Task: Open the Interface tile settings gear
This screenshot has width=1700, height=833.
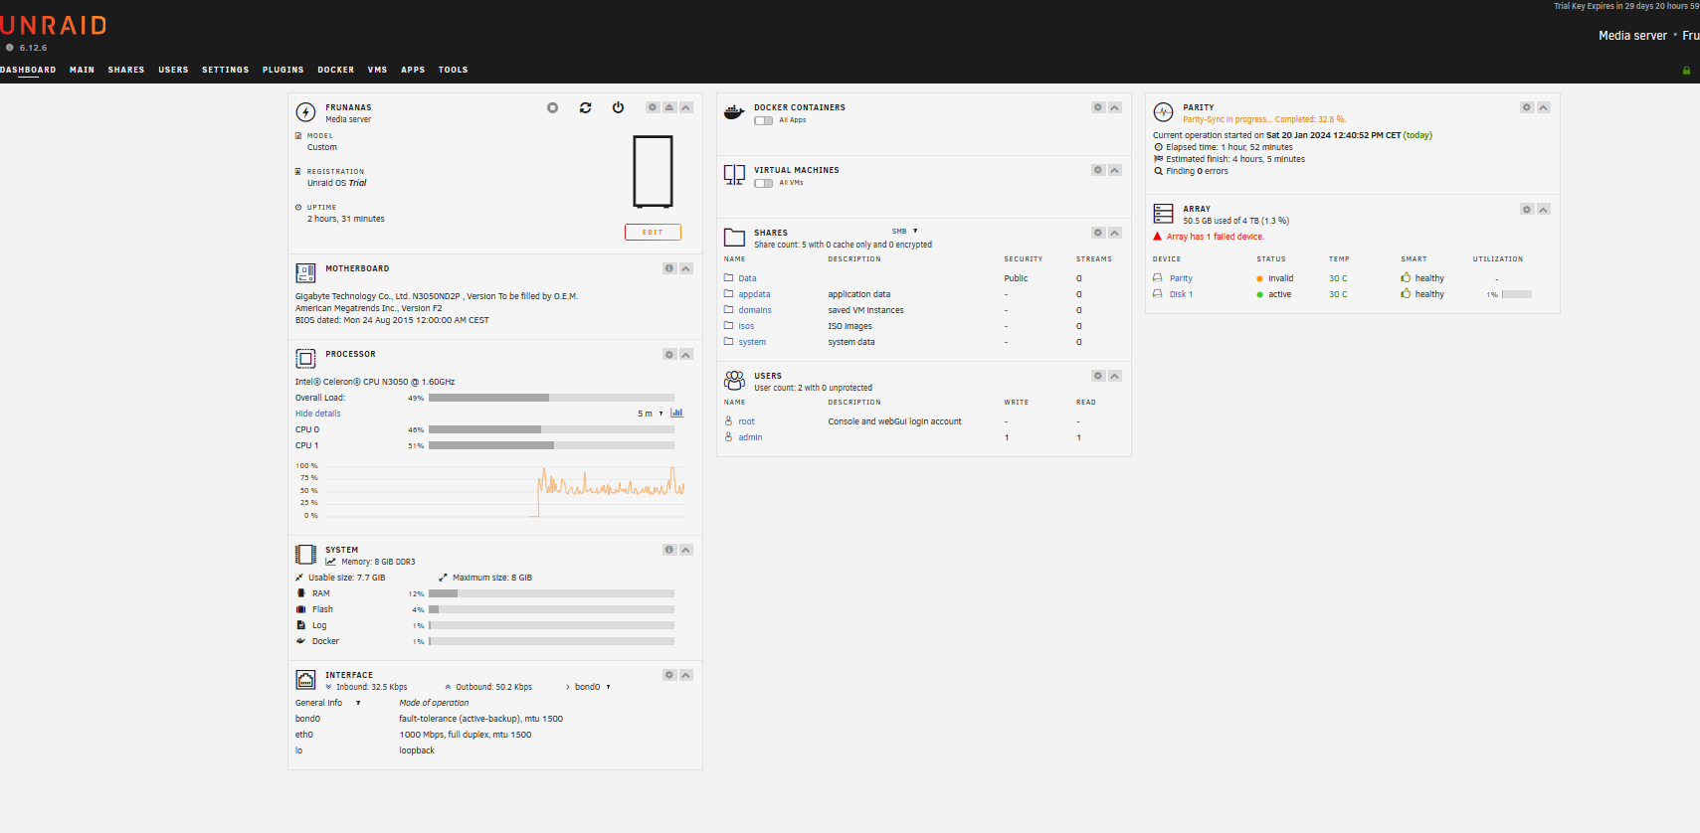Action: click(669, 675)
